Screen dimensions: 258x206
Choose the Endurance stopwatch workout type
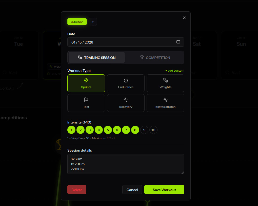coord(126,83)
